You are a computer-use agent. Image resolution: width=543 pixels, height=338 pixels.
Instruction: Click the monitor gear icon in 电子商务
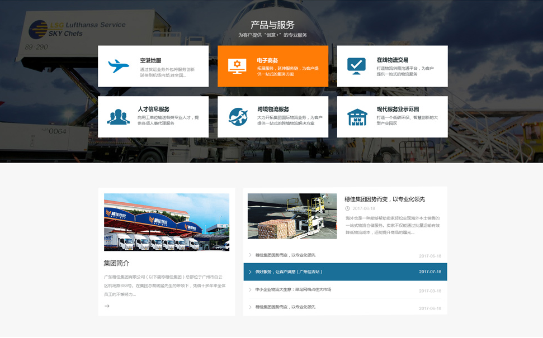(x=237, y=66)
